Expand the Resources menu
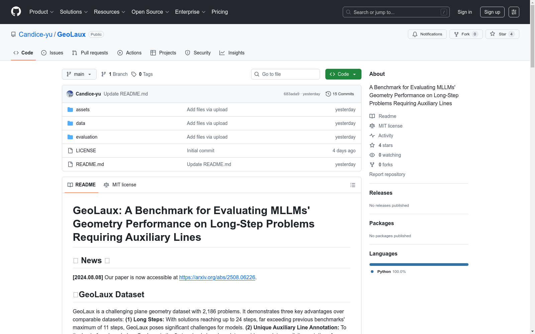 click(x=110, y=12)
